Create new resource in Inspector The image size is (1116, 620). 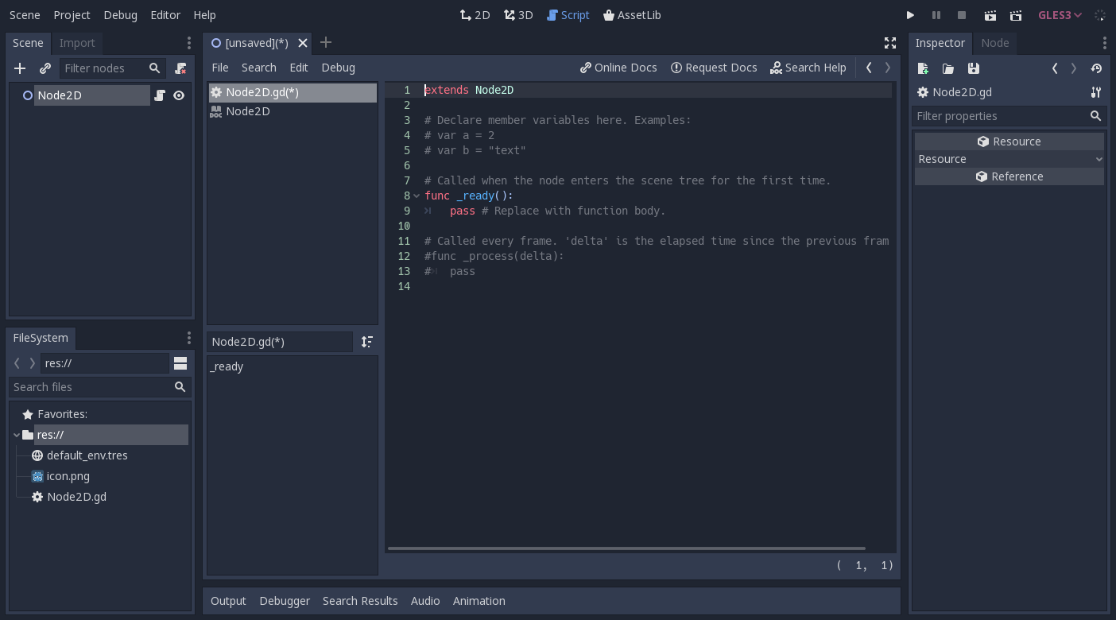tap(923, 68)
